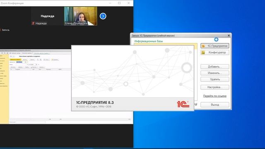The width and height of the screenshot is (265, 149).
Task: Click the Добавить... button
Action: tap(215, 67)
